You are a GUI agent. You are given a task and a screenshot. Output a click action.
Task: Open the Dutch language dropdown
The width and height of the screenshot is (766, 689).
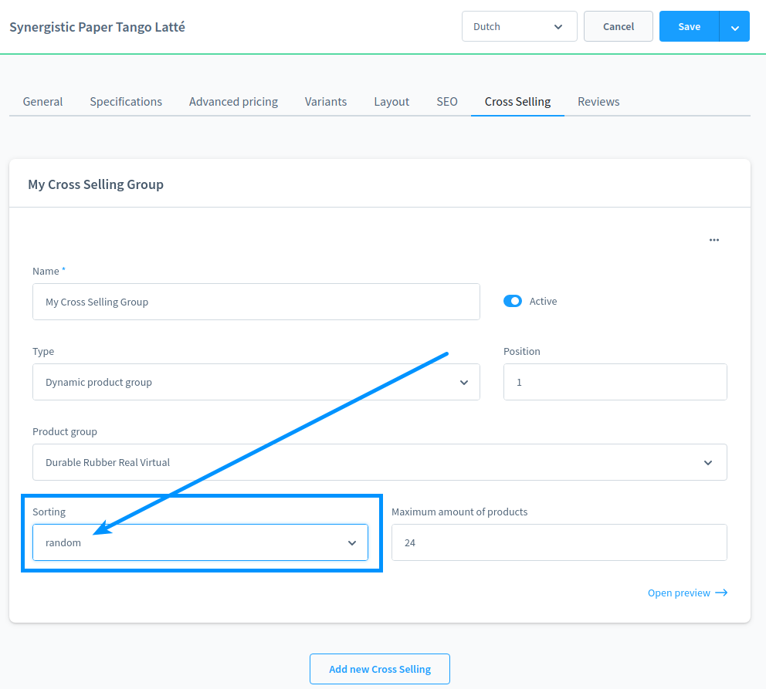pos(519,26)
